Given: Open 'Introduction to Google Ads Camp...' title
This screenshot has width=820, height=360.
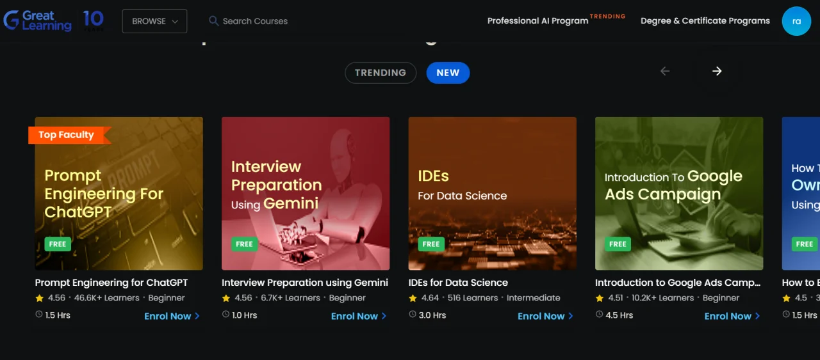Looking at the screenshot, I should (x=678, y=283).
